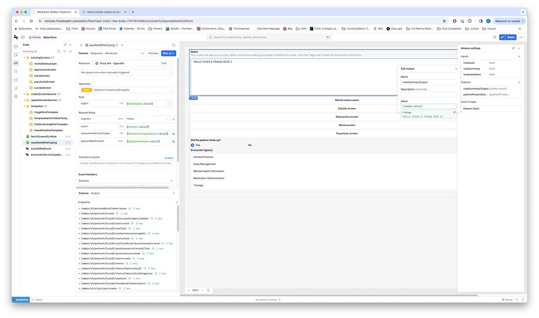
Task: Collapse the existingScreens folder
Action: [24, 57]
